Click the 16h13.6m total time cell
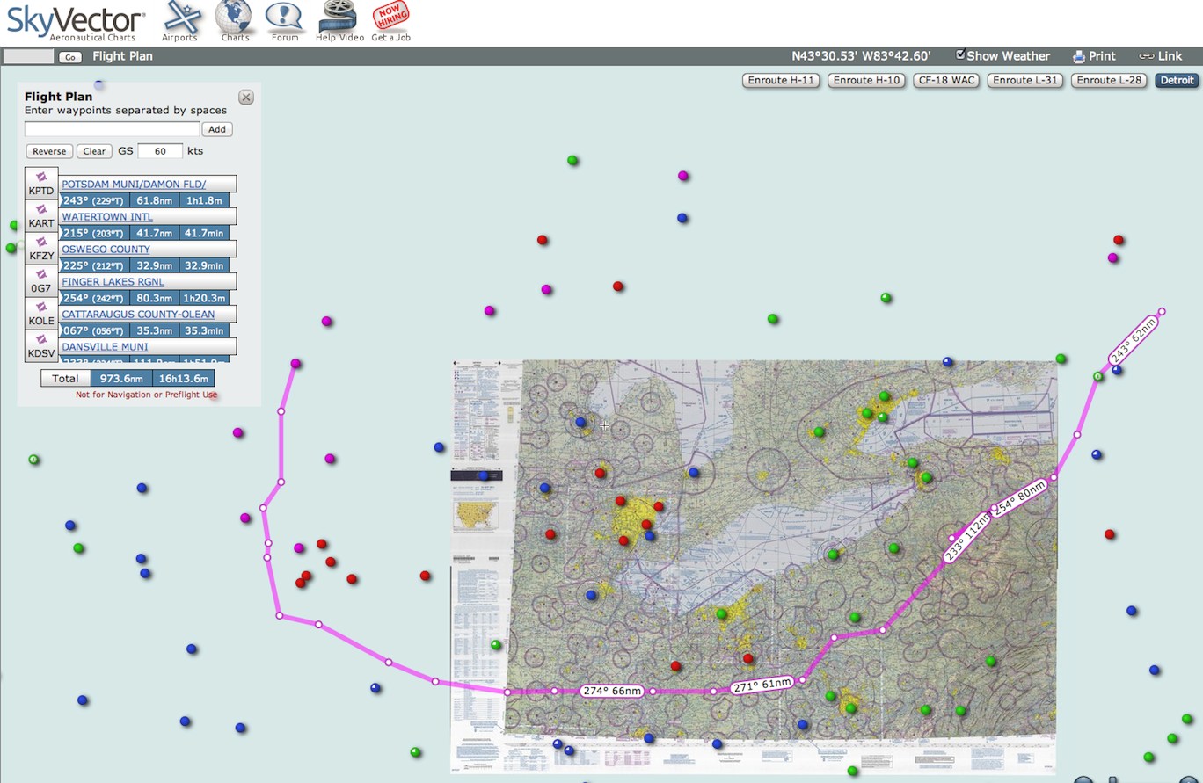Screen dimensions: 1203x783 (184, 379)
